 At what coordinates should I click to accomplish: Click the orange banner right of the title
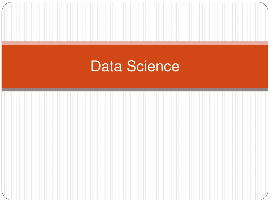[x=224, y=67]
